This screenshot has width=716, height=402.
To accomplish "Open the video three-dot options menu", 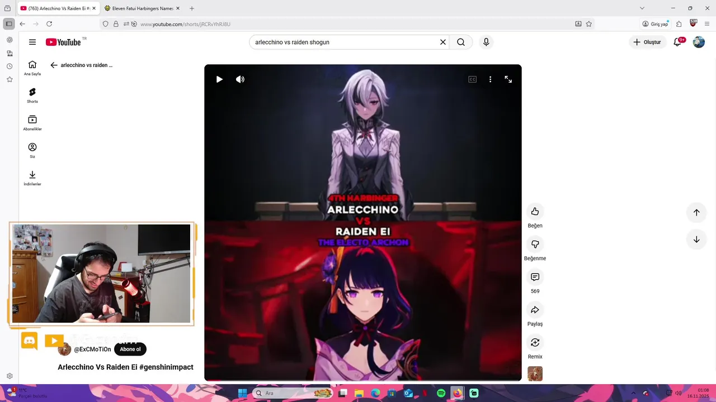I will coord(490,79).
